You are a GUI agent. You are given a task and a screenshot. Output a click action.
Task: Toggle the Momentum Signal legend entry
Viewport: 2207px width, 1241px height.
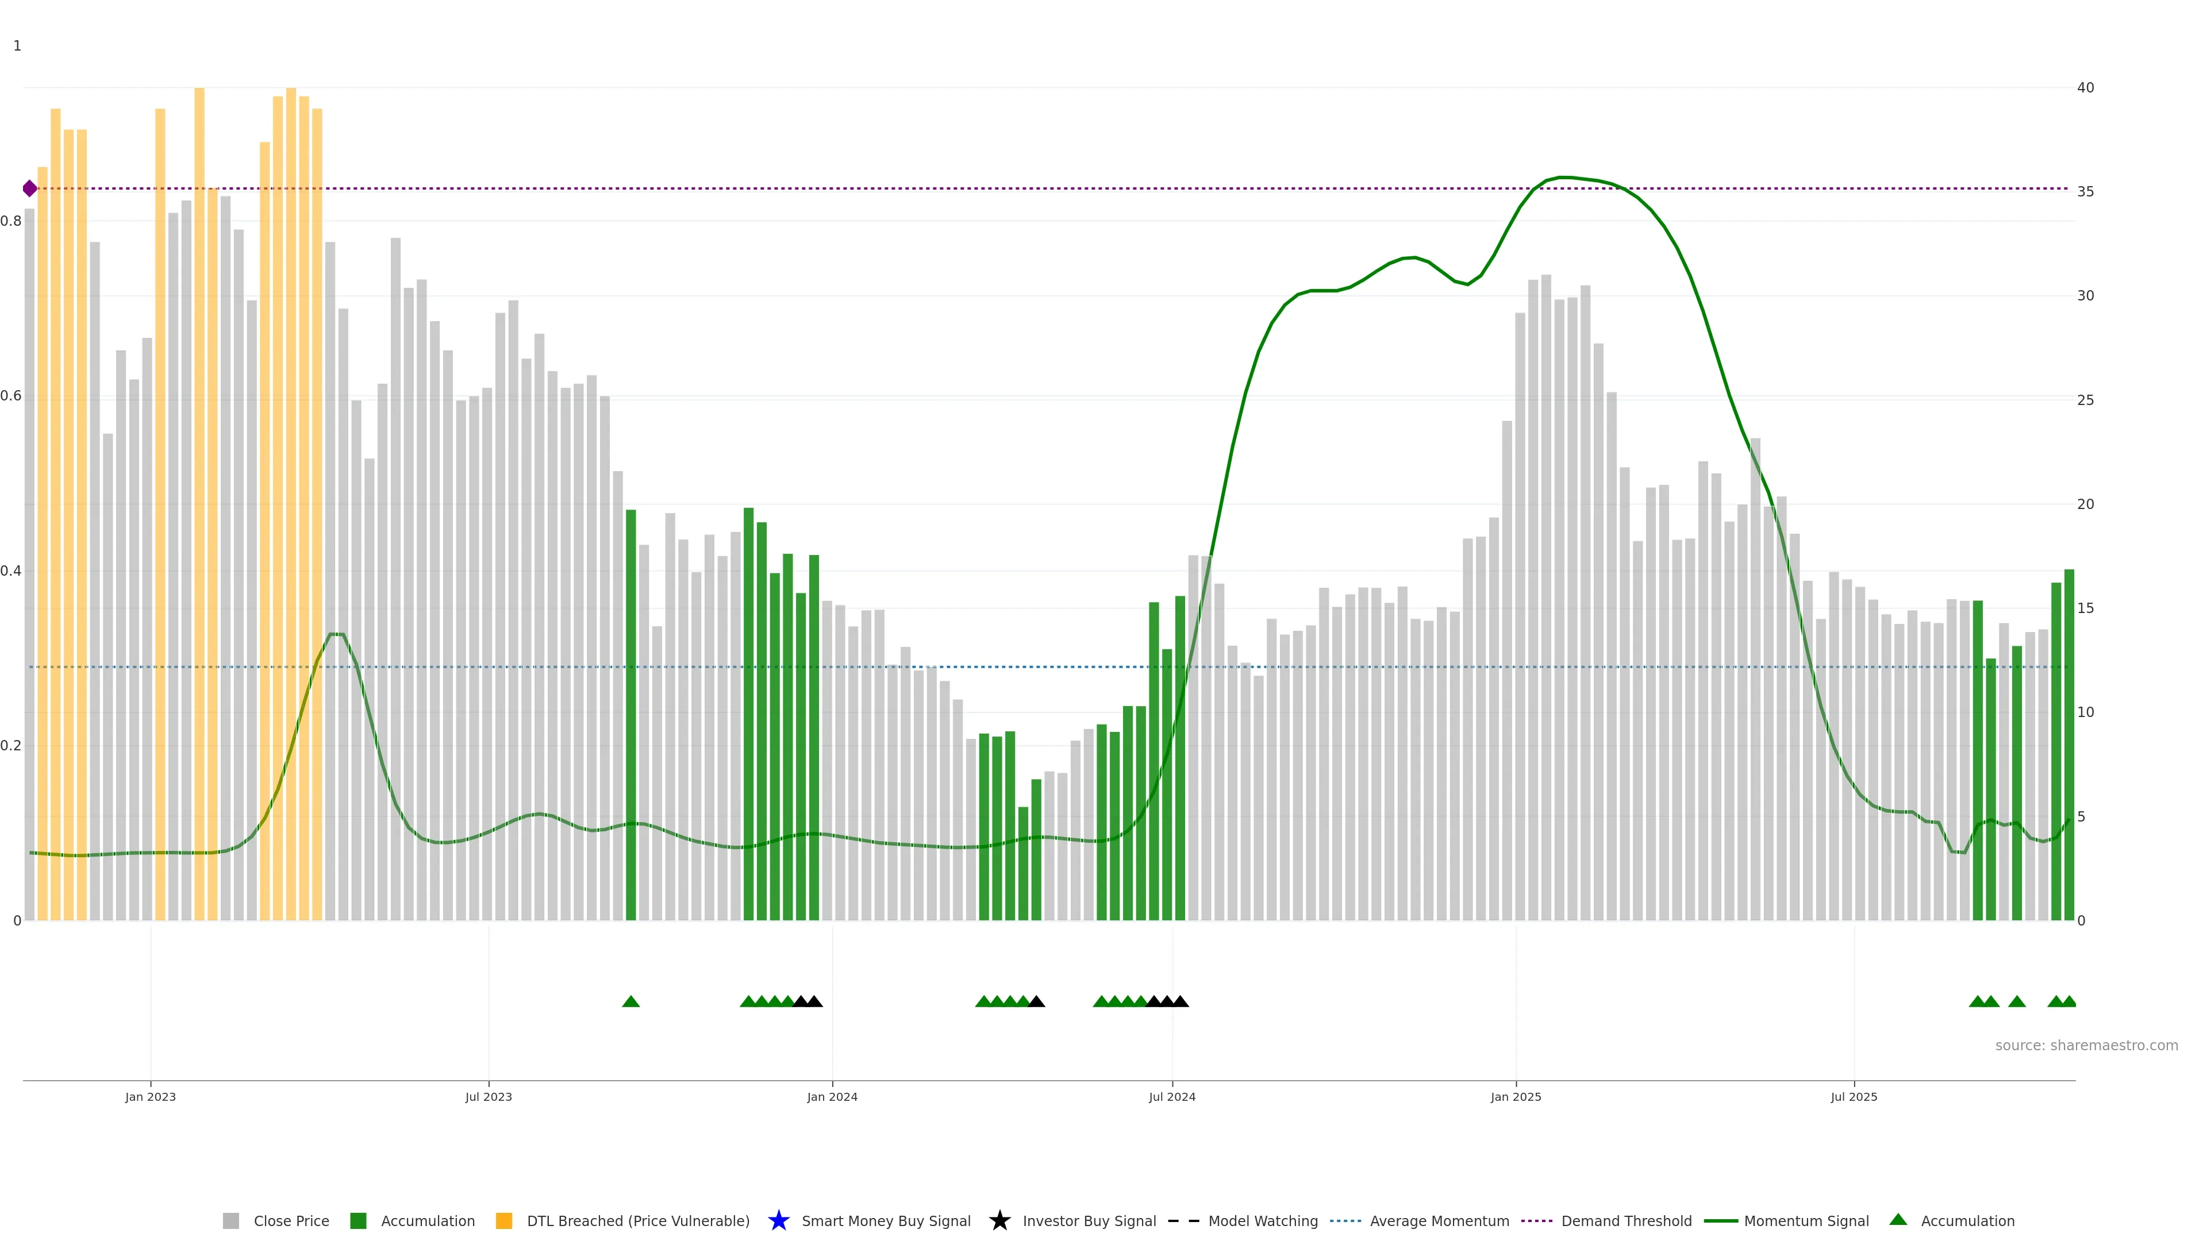[x=1806, y=1220]
